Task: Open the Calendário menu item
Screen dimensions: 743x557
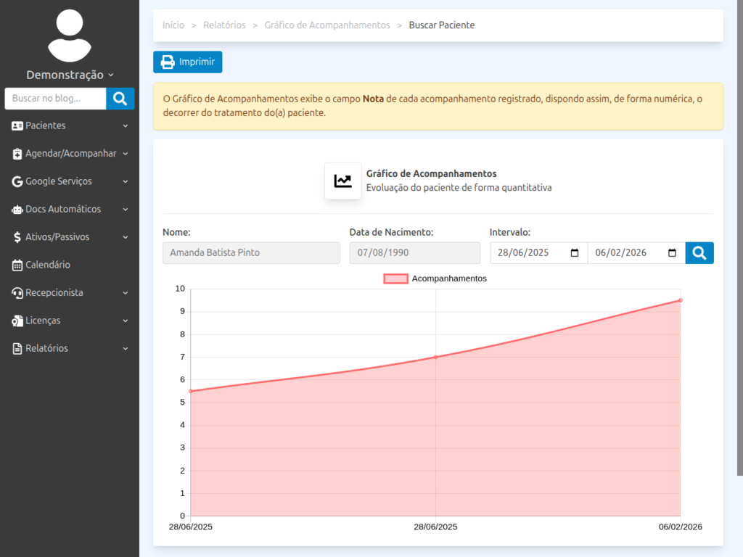Action: coord(48,265)
